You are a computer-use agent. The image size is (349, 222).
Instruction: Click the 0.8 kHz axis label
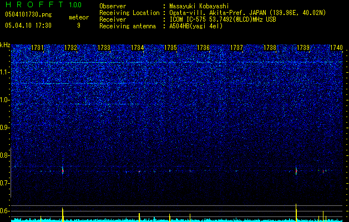5,155
